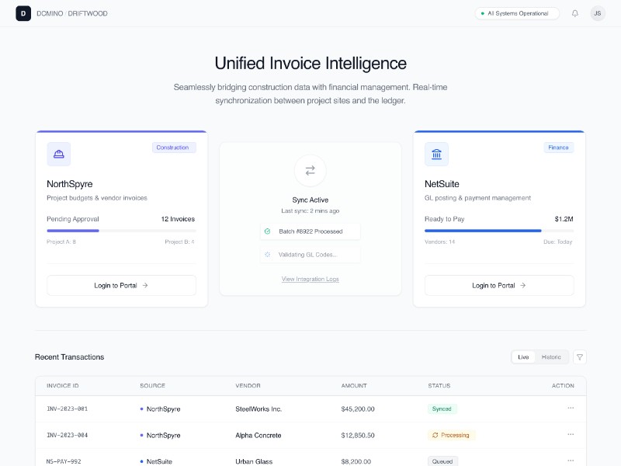The width and height of the screenshot is (621, 466).
Task: Click the Batch #8922 green check icon
Action: click(268, 231)
